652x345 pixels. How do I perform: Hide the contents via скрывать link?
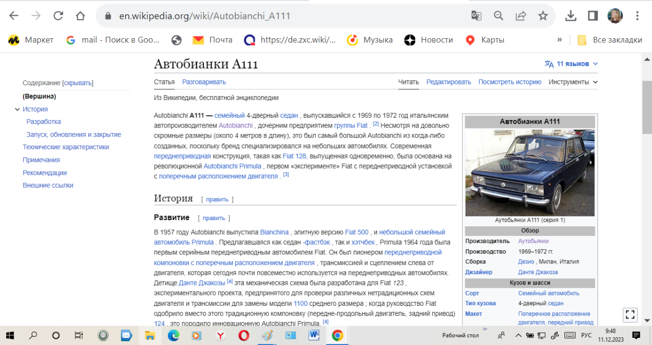click(78, 83)
